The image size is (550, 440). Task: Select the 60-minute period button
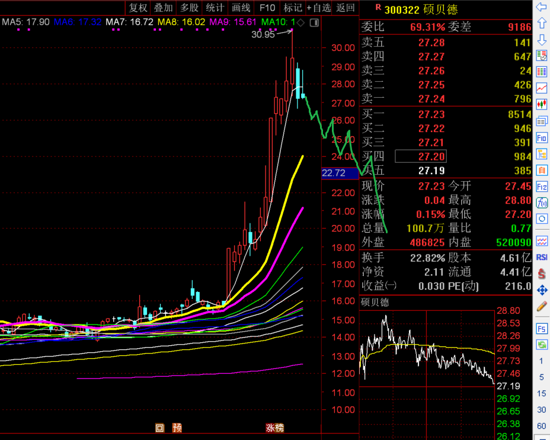541,426
